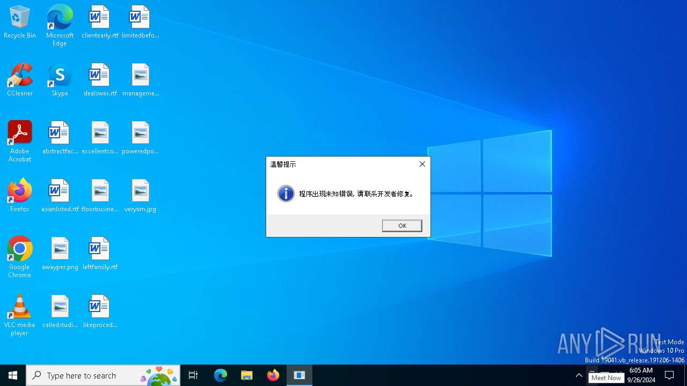Select the abstractfac... document
687x386 pixels.
[60, 138]
